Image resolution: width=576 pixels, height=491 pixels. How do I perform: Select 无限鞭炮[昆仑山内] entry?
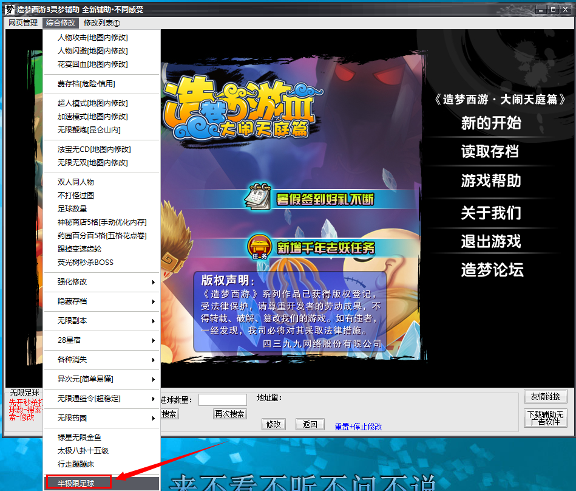coord(102,130)
